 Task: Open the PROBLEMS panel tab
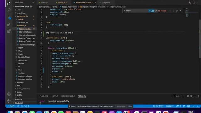tap(44, 96)
